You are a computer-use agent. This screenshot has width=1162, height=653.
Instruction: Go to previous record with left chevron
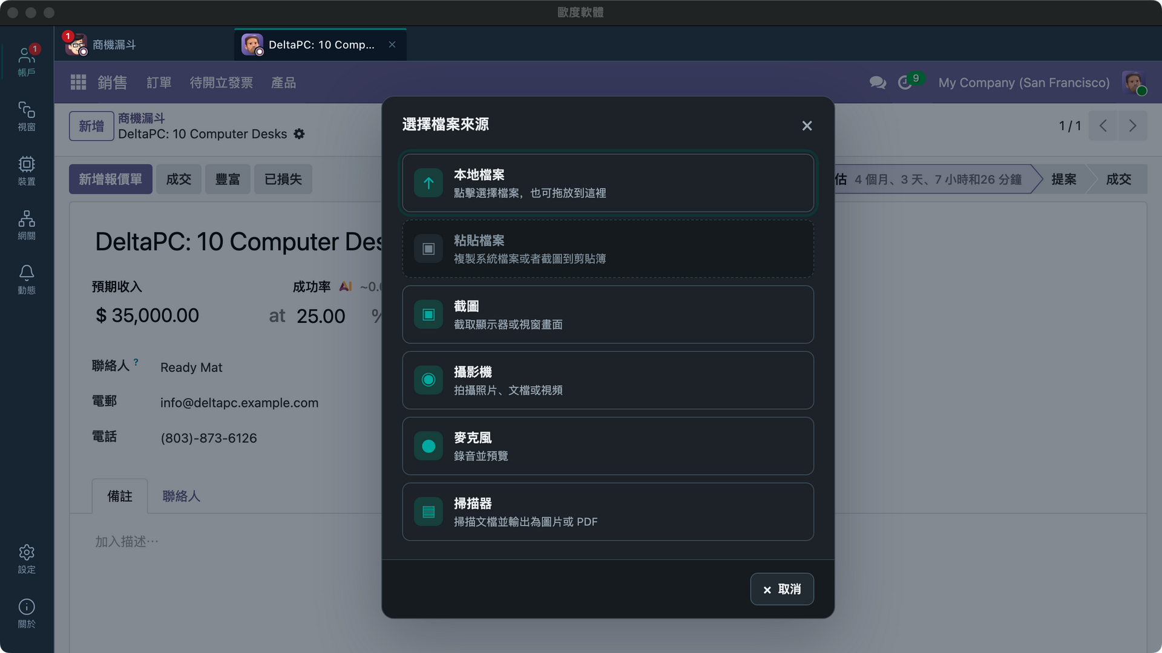coord(1103,126)
